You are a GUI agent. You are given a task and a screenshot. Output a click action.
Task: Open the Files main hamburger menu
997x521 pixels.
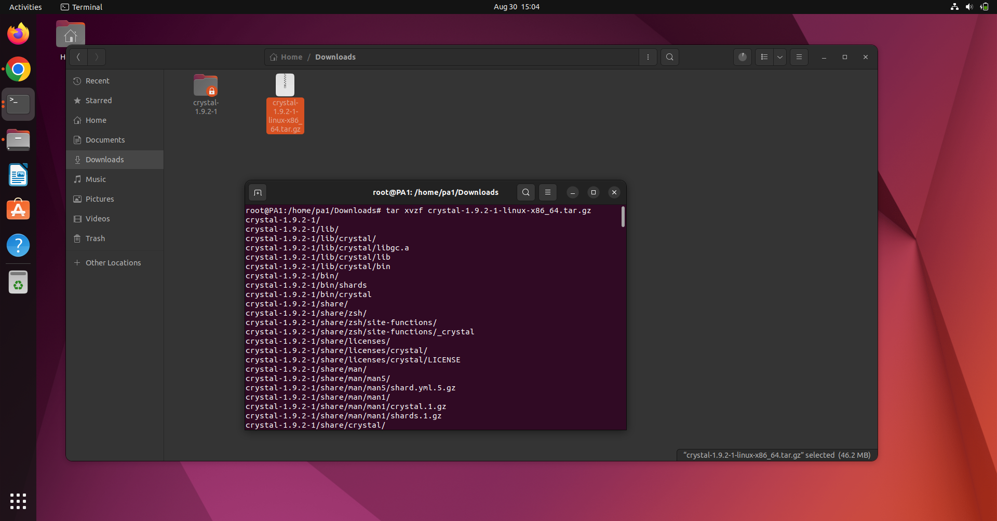tap(799, 57)
